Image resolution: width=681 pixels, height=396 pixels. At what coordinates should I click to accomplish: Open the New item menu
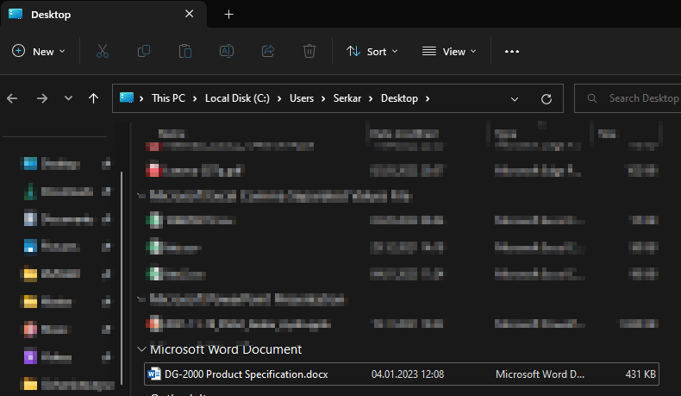pyautogui.click(x=38, y=51)
